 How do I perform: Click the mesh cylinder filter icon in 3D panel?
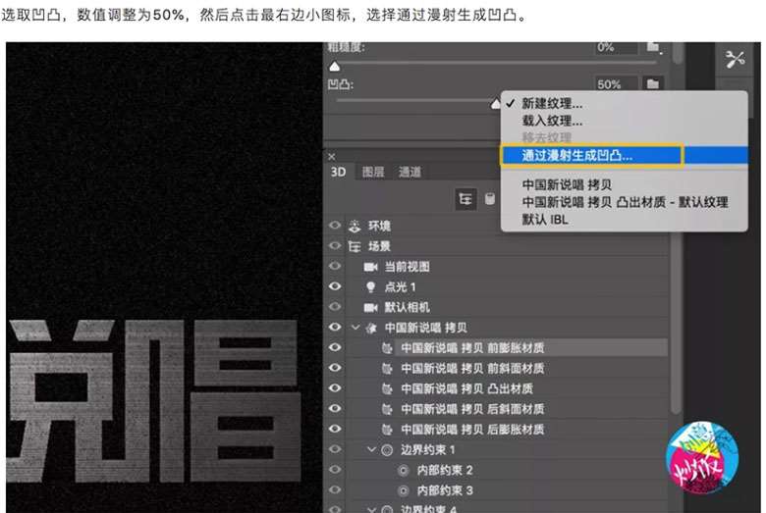pyautogui.click(x=489, y=200)
